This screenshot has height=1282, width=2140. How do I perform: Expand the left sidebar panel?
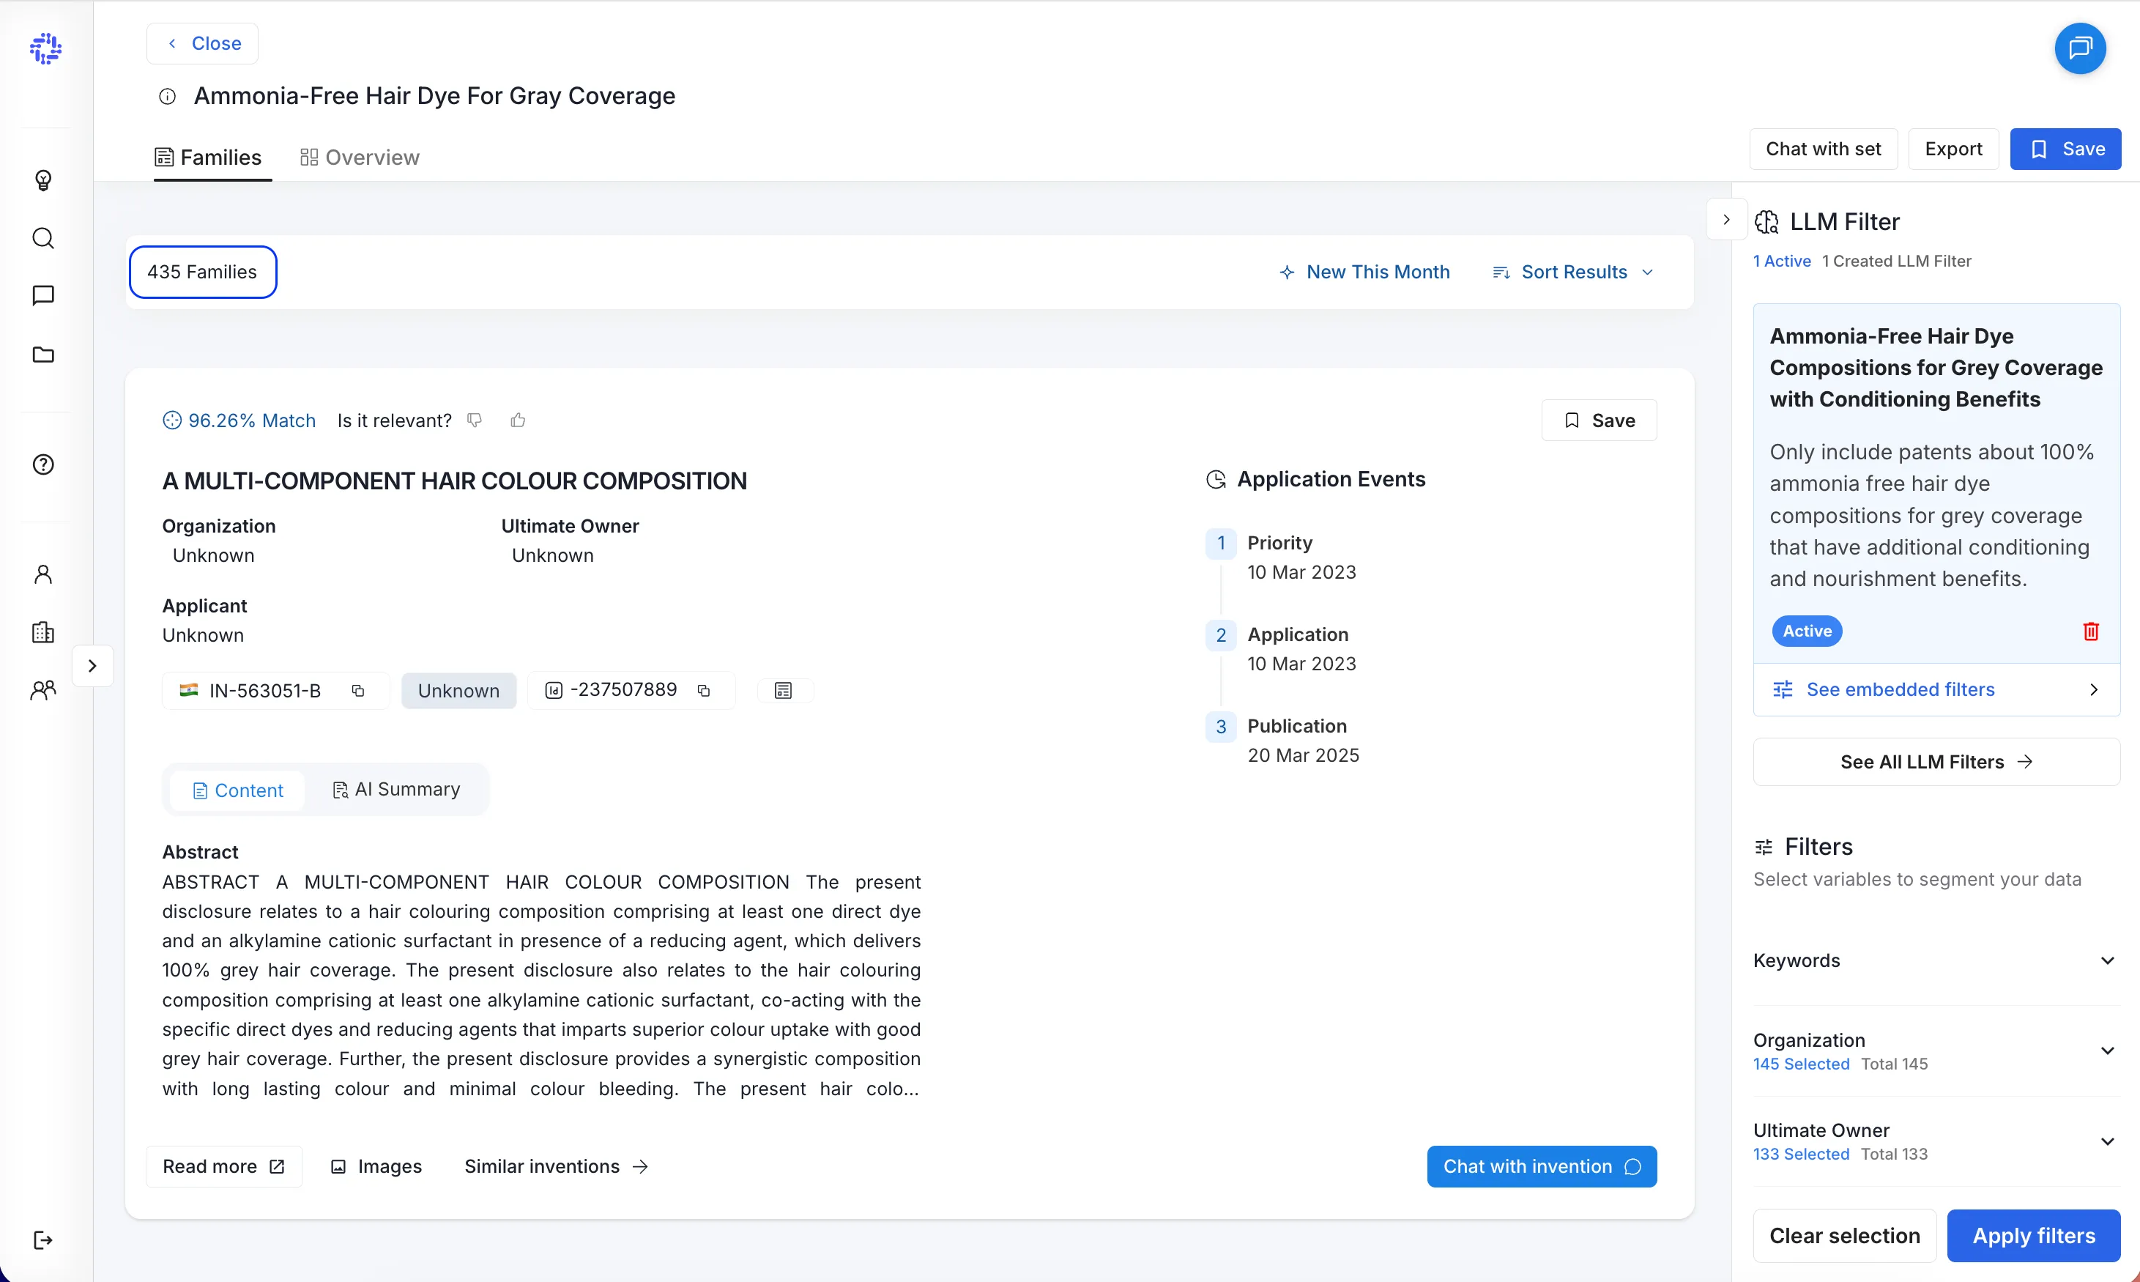tap(92, 666)
